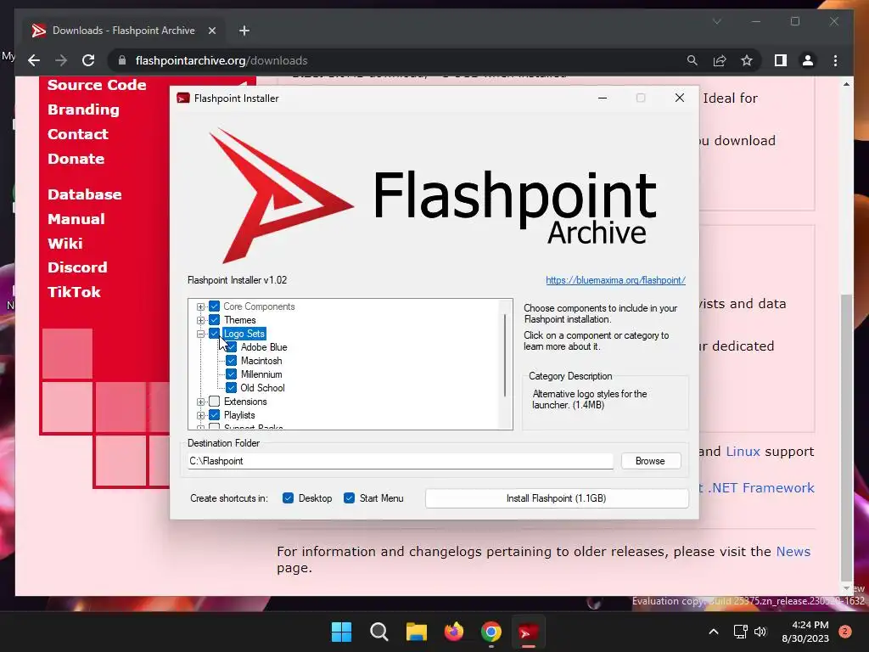Viewport: 869px width, 652px height.
Task: Close the Downloads - Flashpoint Archive tab
Action: point(211,31)
